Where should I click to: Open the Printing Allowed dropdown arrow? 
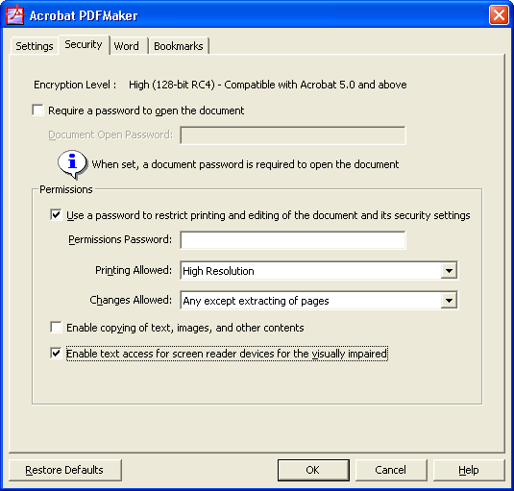(449, 271)
